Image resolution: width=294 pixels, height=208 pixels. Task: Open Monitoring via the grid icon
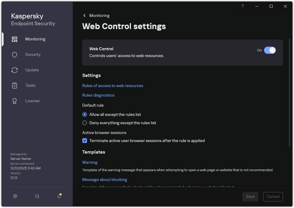[15, 39]
